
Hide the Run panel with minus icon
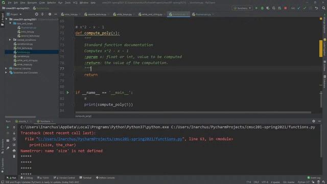point(319,121)
